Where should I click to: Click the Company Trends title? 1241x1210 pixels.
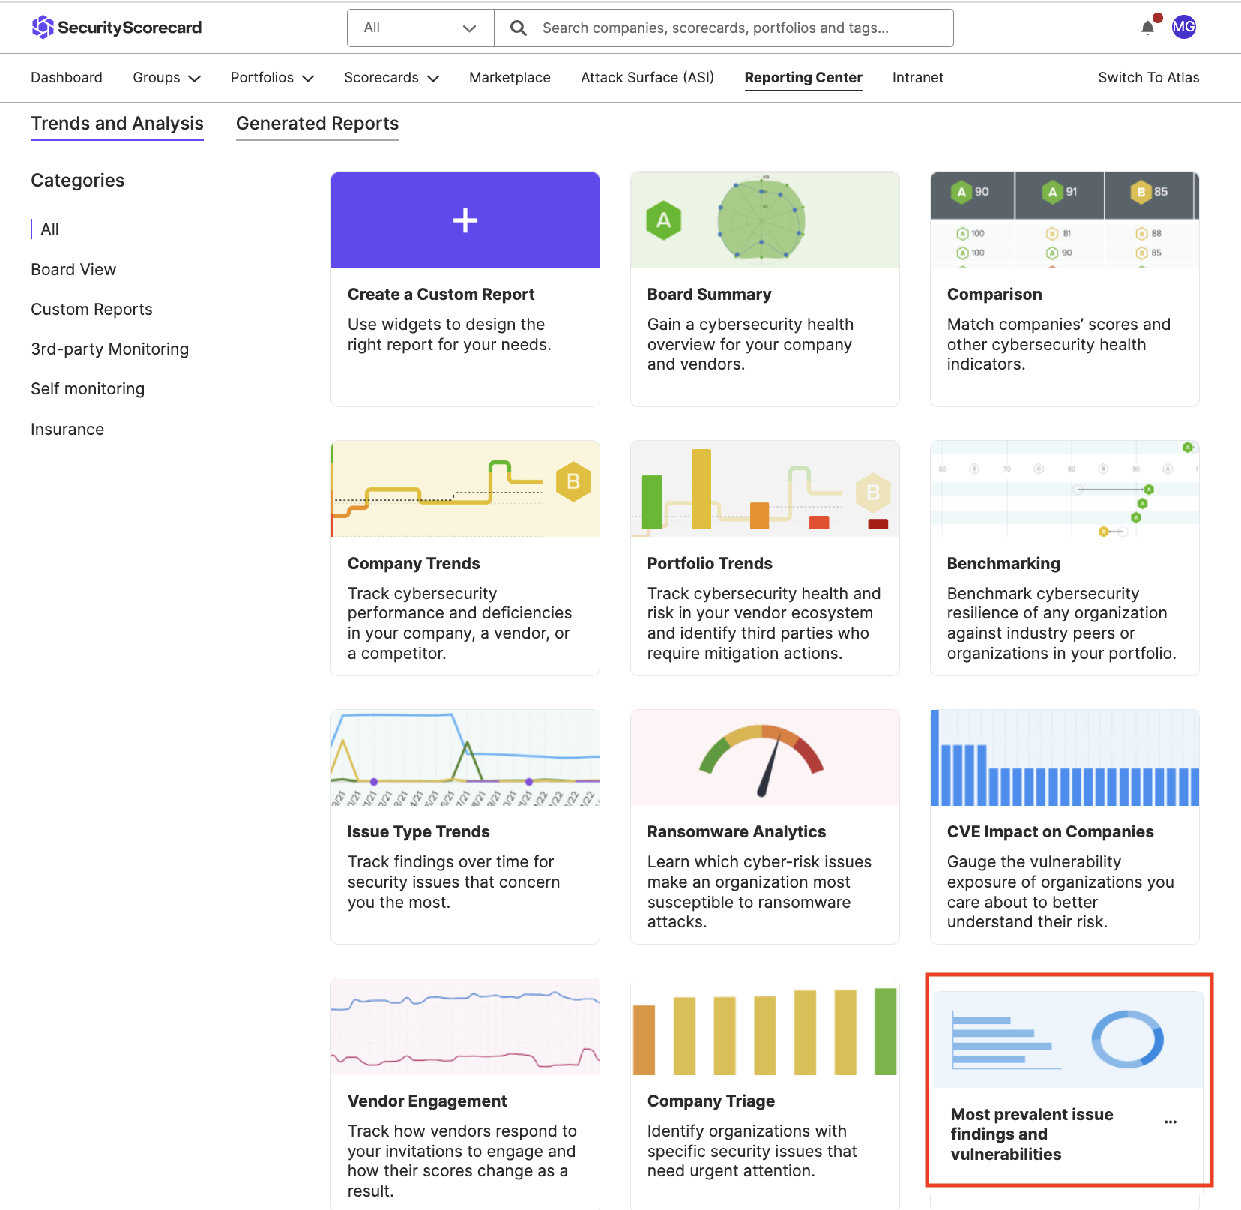click(x=414, y=564)
